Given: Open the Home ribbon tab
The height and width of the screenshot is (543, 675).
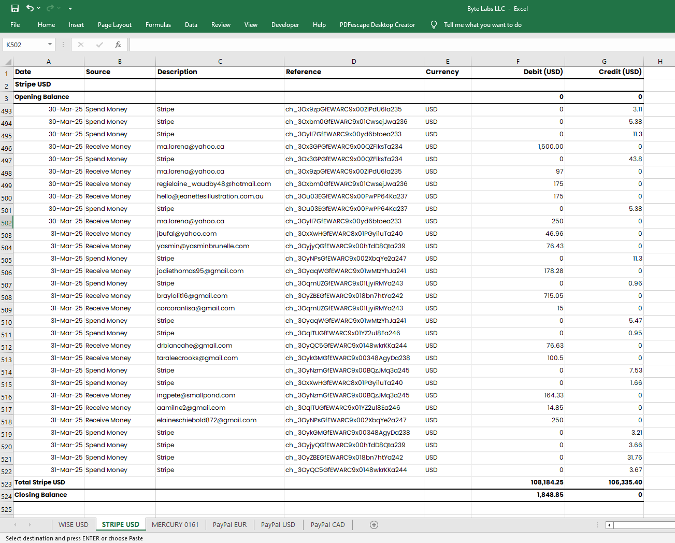Looking at the screenshot, I should 46,25.
